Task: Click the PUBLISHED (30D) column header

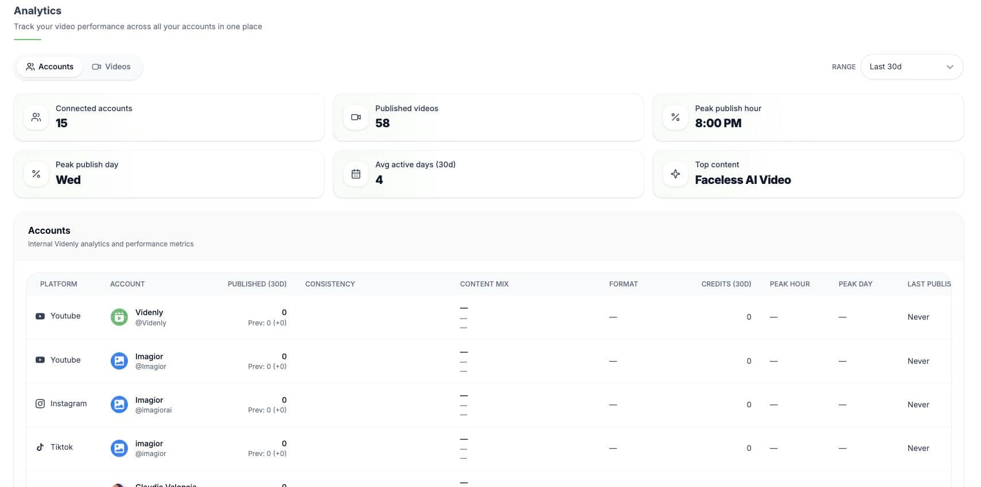Action: pos(257,284)
